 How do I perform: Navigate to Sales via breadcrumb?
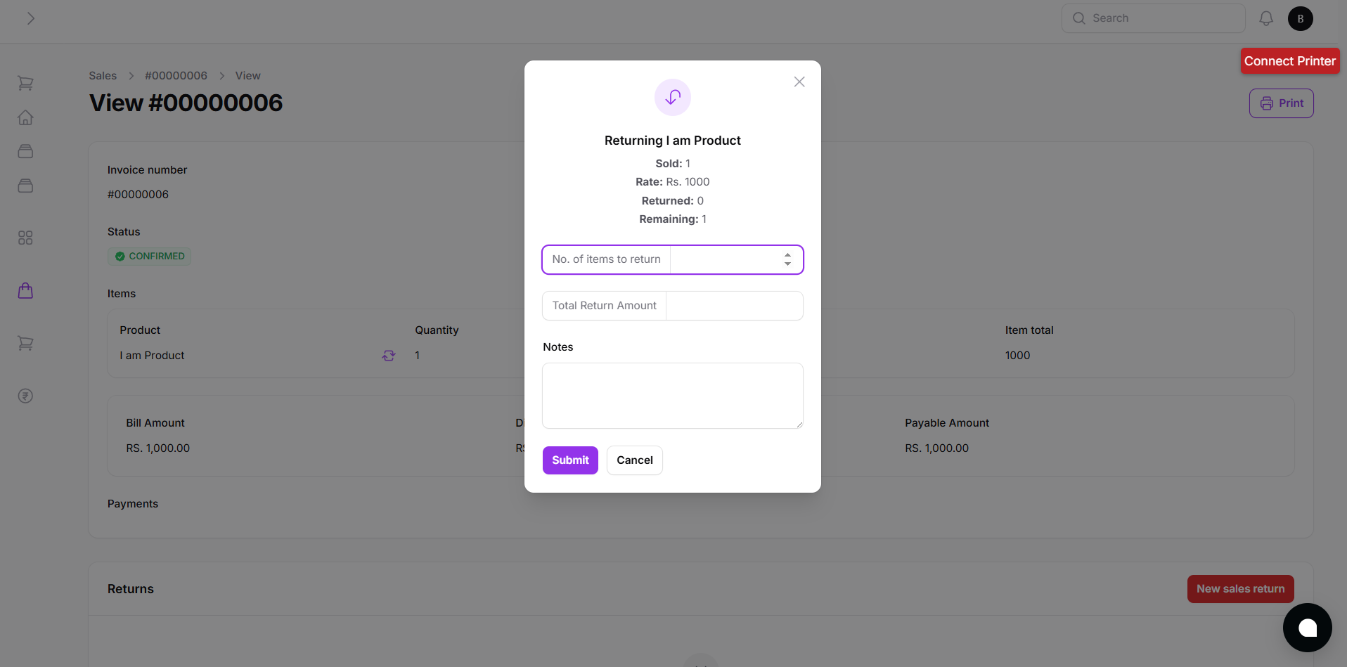coord(102,75)
